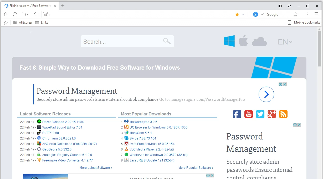Click the FileHorse search magnifier icon
Image resolution: width=323 pixels, height=179 pixels.
(167, 41)
